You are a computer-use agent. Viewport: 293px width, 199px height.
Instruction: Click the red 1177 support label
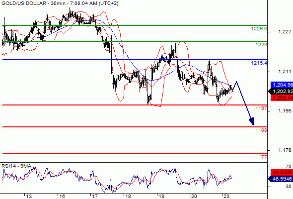[261, 157]
